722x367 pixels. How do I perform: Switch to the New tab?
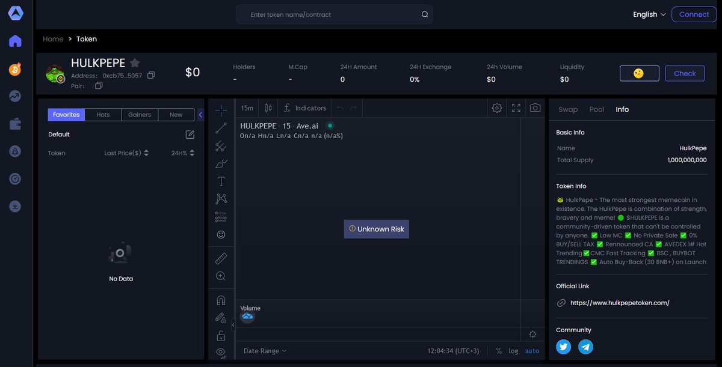point(176,115)
